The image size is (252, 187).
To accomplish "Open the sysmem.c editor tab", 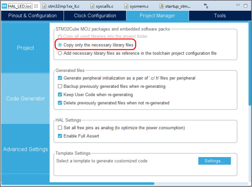I will tap(137, 6).
